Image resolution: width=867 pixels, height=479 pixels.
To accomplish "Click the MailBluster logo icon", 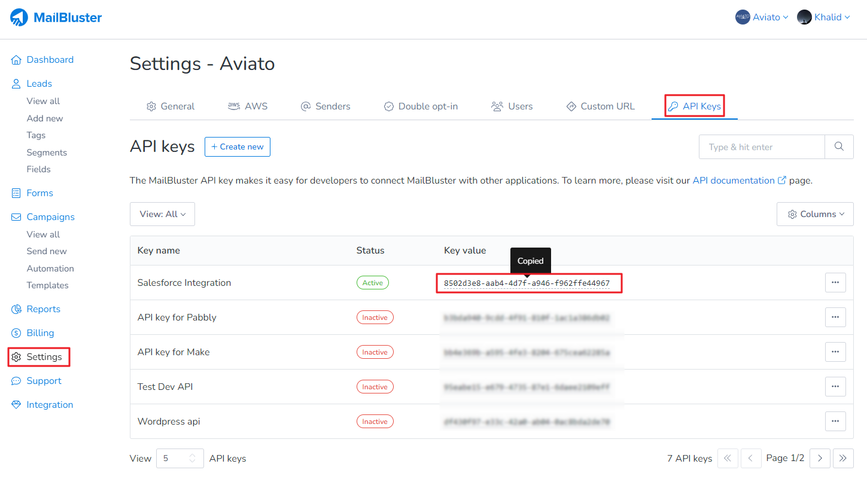I will [x=19, y=18].
